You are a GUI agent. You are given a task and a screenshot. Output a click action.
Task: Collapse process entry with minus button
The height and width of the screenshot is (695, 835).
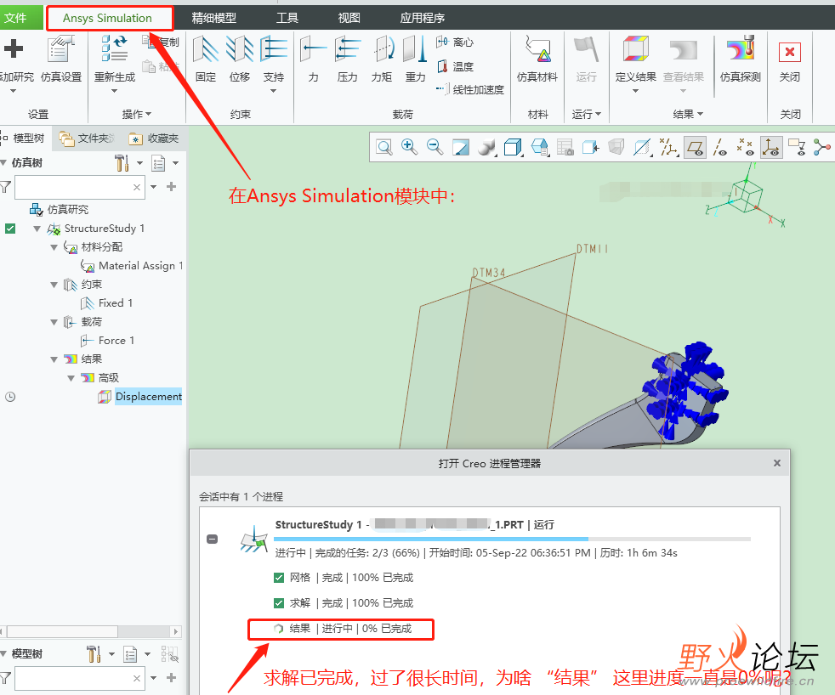click(x=212, y=539)
